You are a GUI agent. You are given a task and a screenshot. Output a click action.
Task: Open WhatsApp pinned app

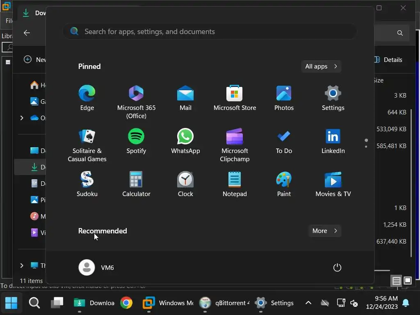185,141
